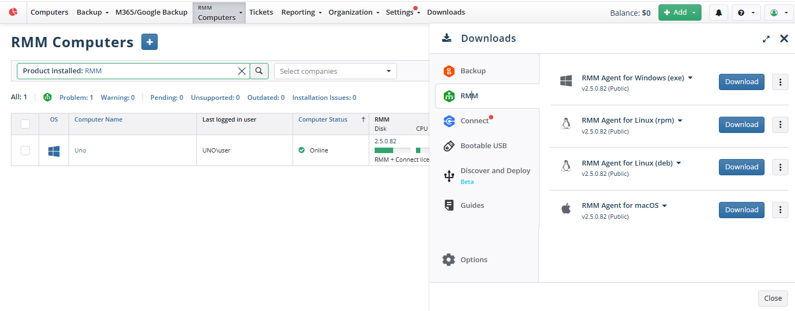Click the Discover and Deploy USB icon
The width and height of the screenshot is (795, 311).
click(449, 176)
